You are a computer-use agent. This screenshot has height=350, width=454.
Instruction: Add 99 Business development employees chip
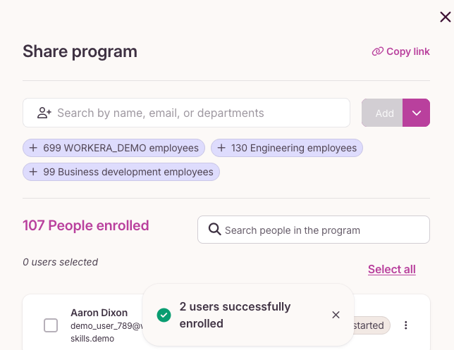121,172
